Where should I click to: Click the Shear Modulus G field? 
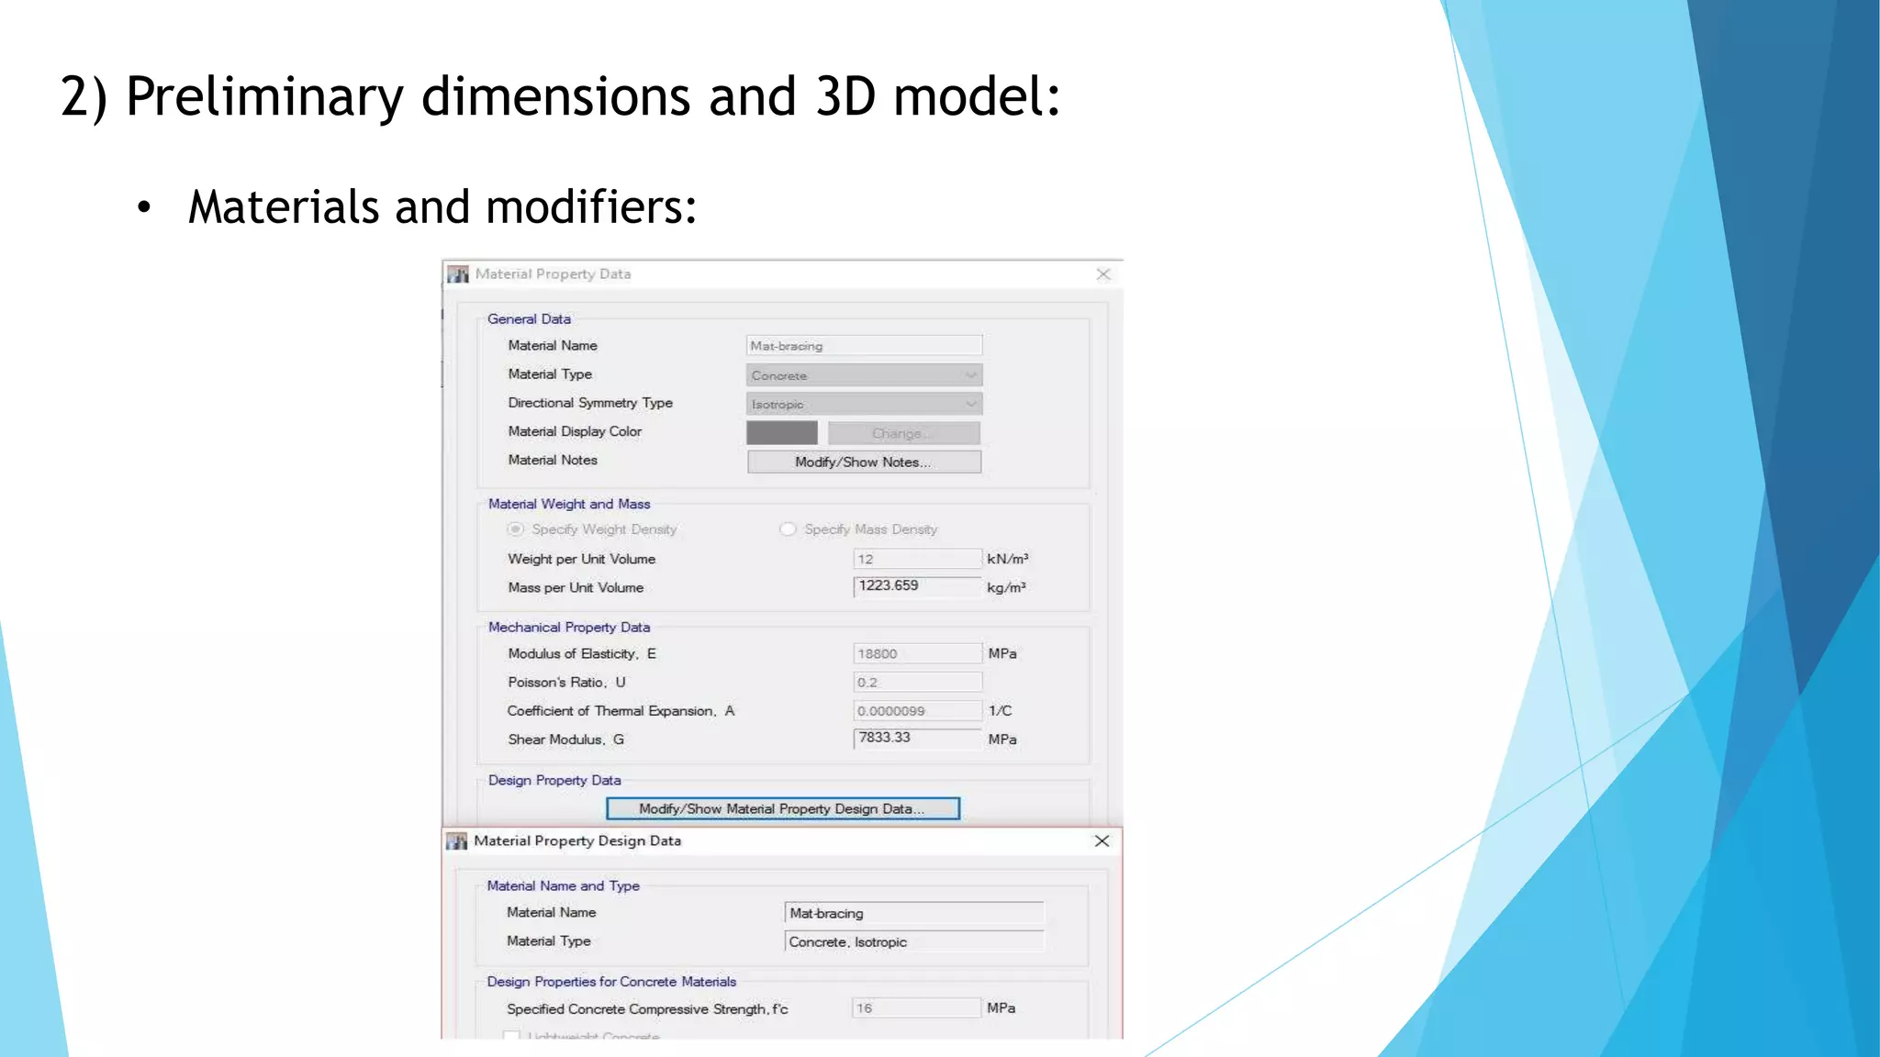coord(917,738)
